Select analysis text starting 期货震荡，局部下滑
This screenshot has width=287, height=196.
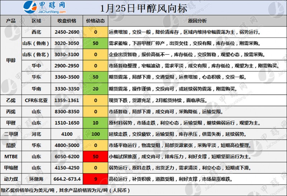(x=178, y=77)
